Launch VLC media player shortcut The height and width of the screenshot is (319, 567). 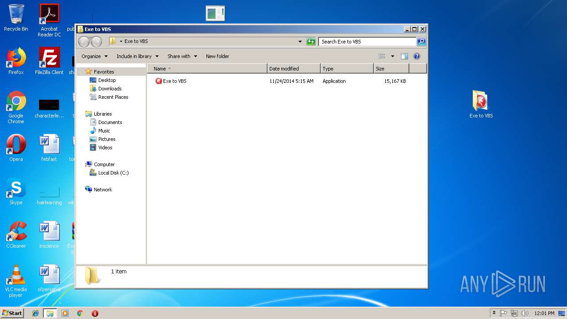16,281
